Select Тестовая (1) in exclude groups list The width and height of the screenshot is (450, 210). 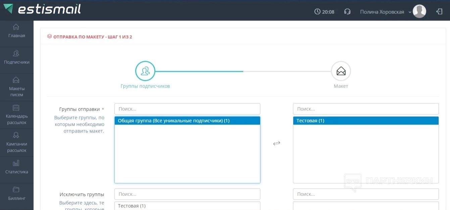(132, 206)
